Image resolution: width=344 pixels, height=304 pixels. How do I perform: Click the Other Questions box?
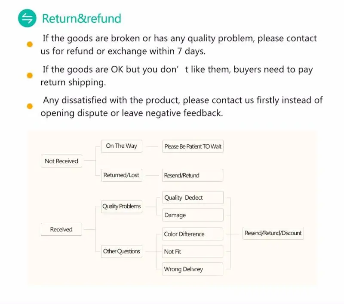click(x=122, y=251)
